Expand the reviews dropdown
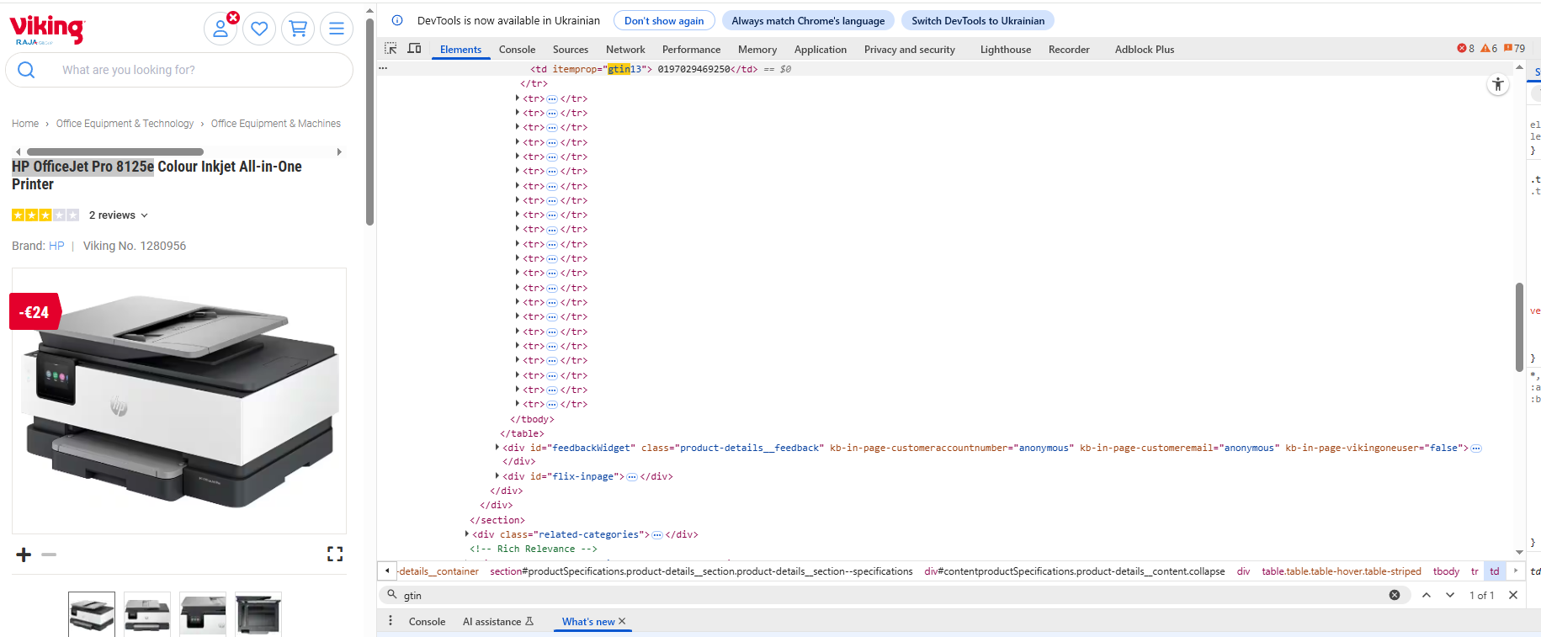 [119, 215]
